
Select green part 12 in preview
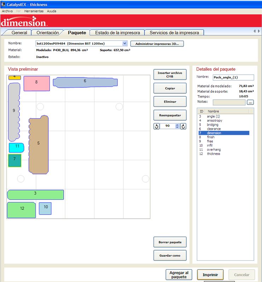click(x=21, y=210)
